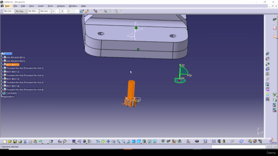
Task: Select Threaded Hex Nut.2 in tree
Action: (x=25, y=75)
